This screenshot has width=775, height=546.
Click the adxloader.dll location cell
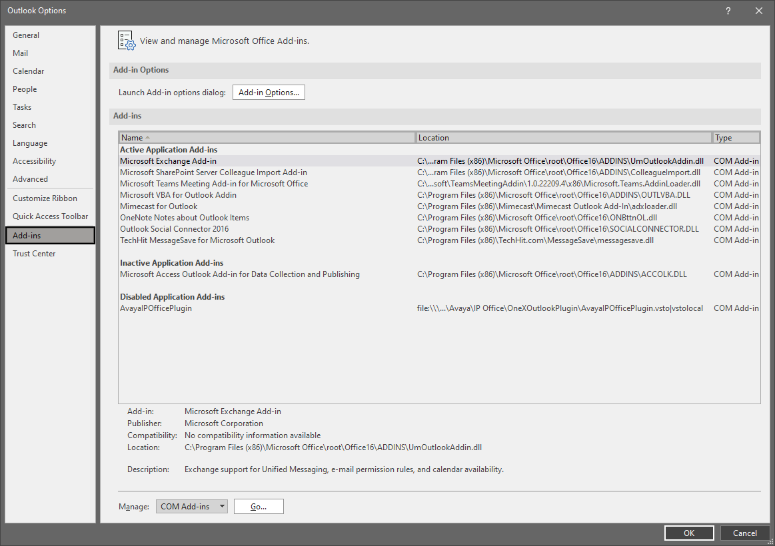[547, 206]
